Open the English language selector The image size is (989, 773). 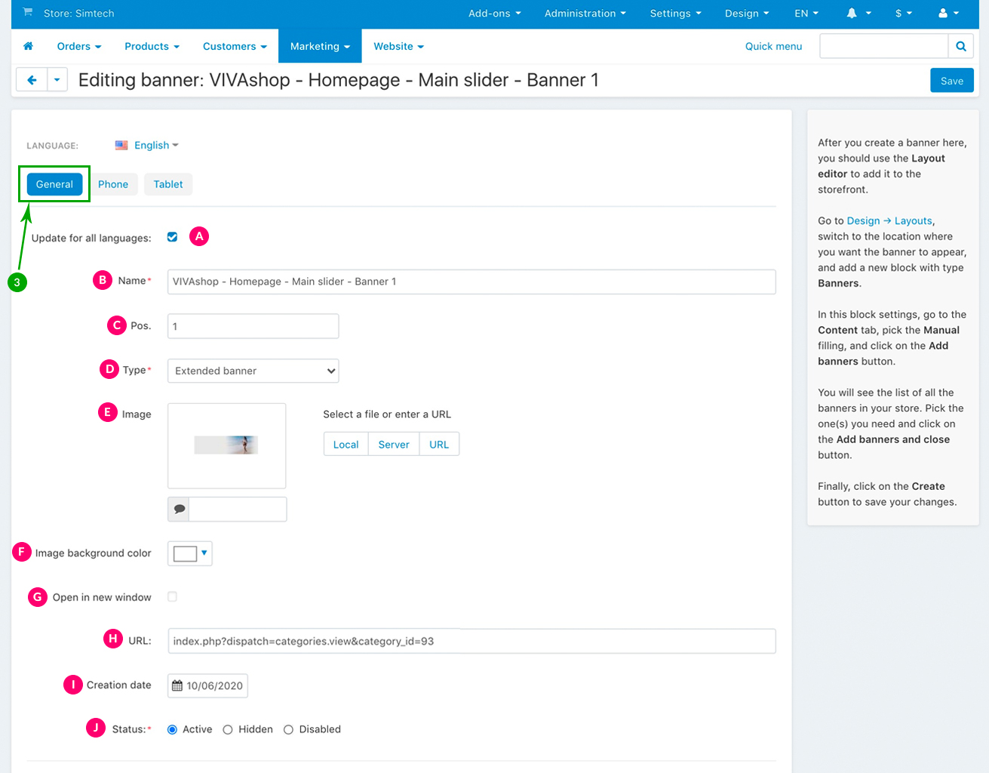152,145
